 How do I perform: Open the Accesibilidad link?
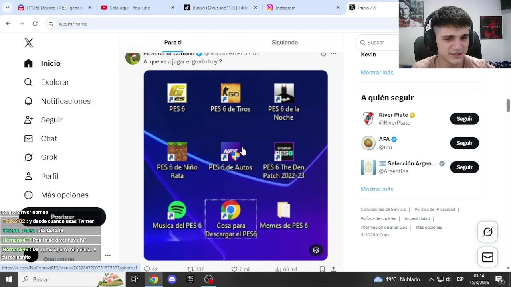tap(417, 218)
